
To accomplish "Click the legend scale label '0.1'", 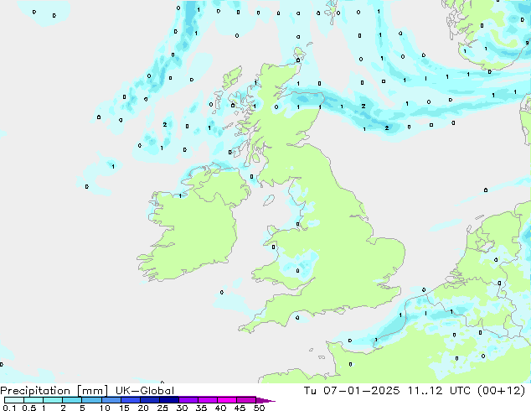I will click(x=9, y=408).
